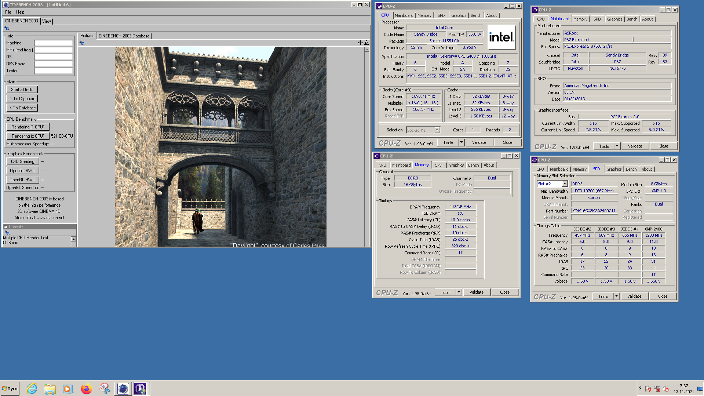This screenshot has height=396, width=704.
Task: Expand Tools arrow in CPU-Z SPD window
Action: click(616, 296)
